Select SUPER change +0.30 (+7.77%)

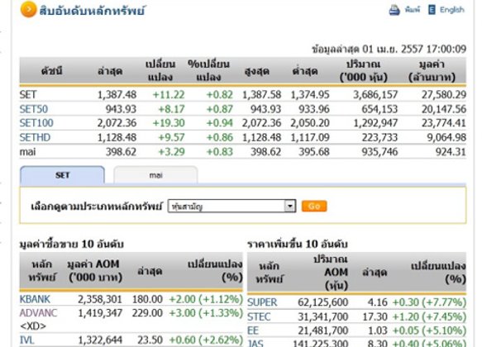click(429, 302)
